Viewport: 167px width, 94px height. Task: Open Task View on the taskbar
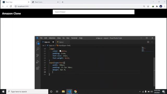click(57, 92)
